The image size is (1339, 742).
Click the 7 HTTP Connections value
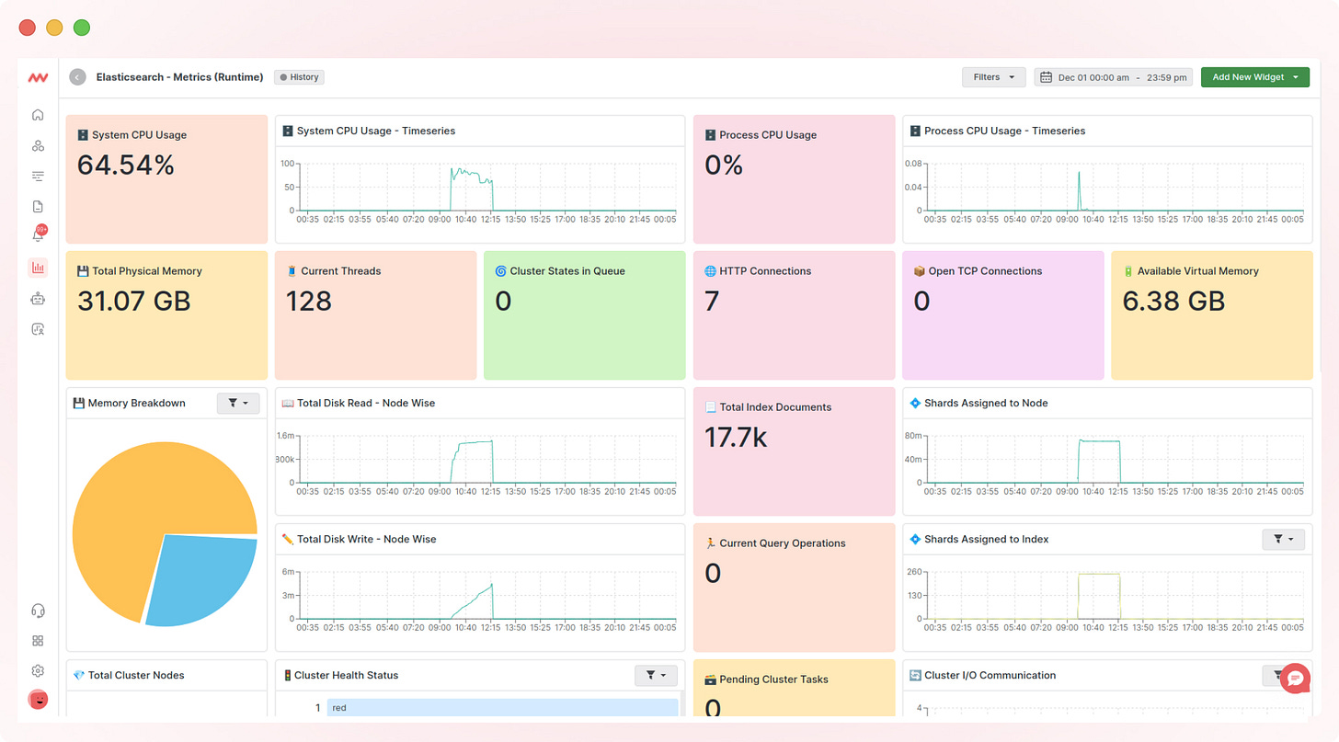[x=712, y=302]
